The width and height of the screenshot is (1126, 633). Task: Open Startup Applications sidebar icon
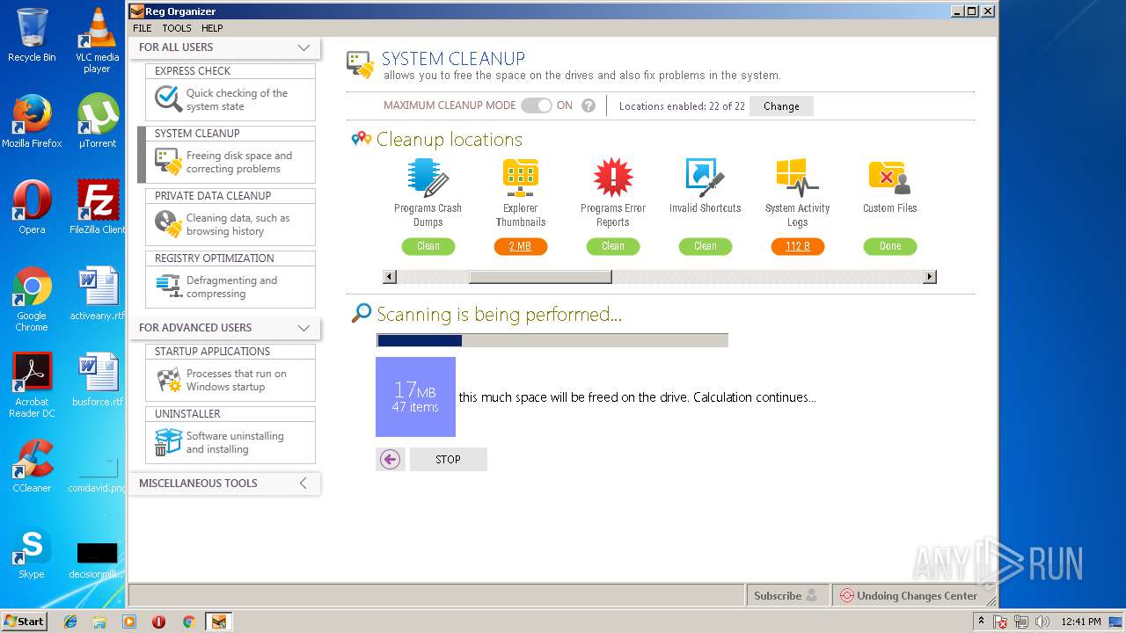point(168,380)
